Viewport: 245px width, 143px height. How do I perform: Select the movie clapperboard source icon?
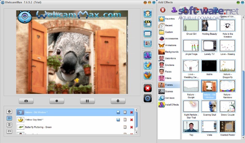[148, 23]
